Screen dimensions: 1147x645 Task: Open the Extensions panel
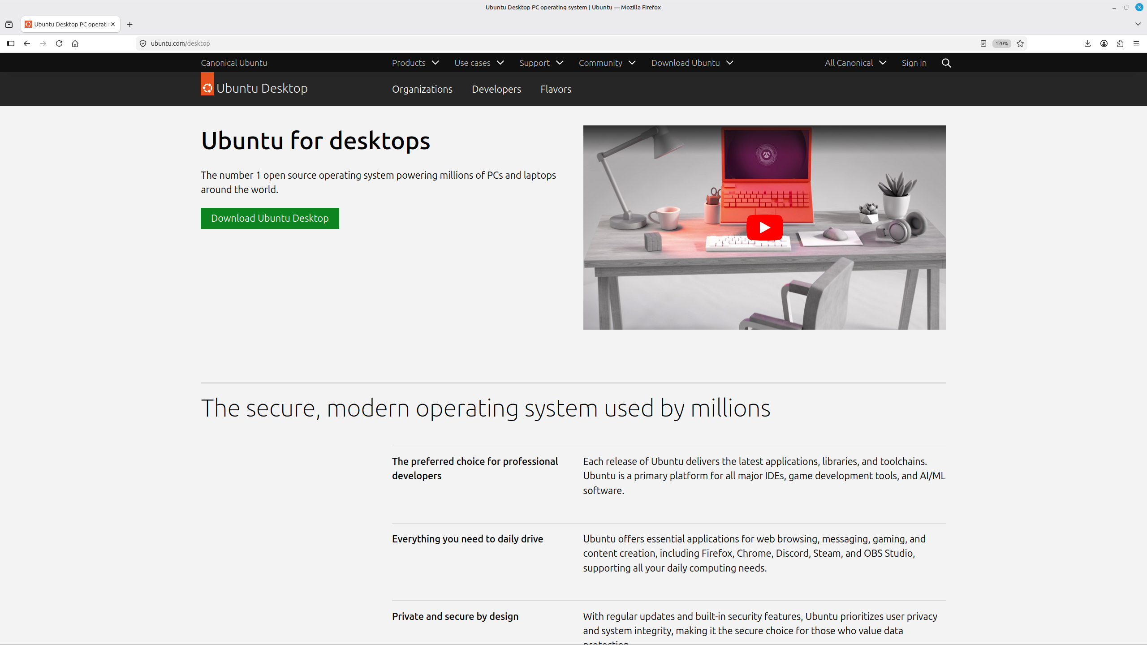[x=1120, y=43]
